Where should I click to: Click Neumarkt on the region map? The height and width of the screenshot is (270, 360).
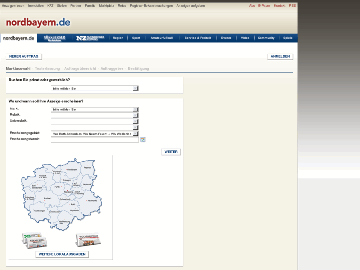coord(92,201)
